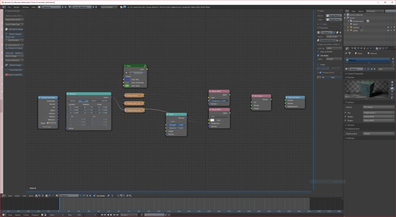The height and width of the screenshot is (217, 396).
Task: Click the Lamp object icon in outliner
Action: (351, 30)
